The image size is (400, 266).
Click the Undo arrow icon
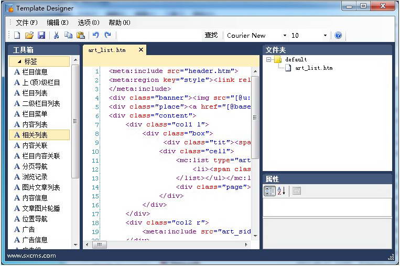click(x=95, y=35)
